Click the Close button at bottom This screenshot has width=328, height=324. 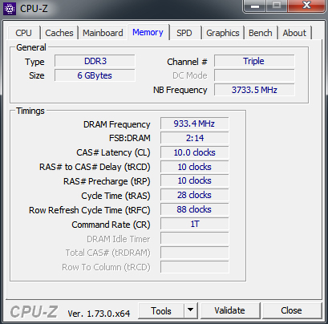pyautogui.click(x=291, y=310)
